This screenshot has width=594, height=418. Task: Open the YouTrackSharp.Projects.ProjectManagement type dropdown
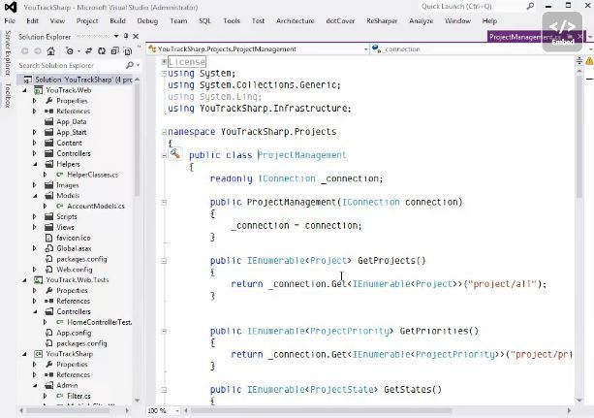[x=365, y=49]
